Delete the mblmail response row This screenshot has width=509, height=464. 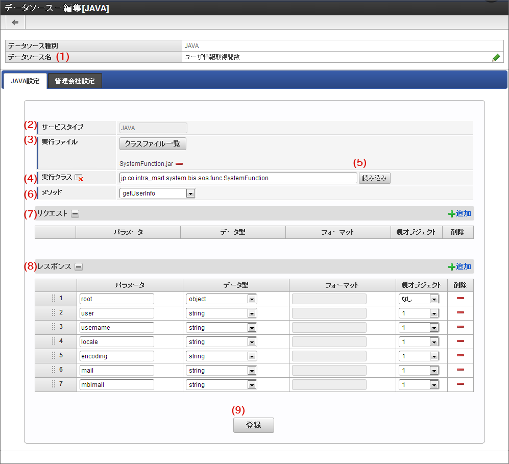[x=460, y=384]
